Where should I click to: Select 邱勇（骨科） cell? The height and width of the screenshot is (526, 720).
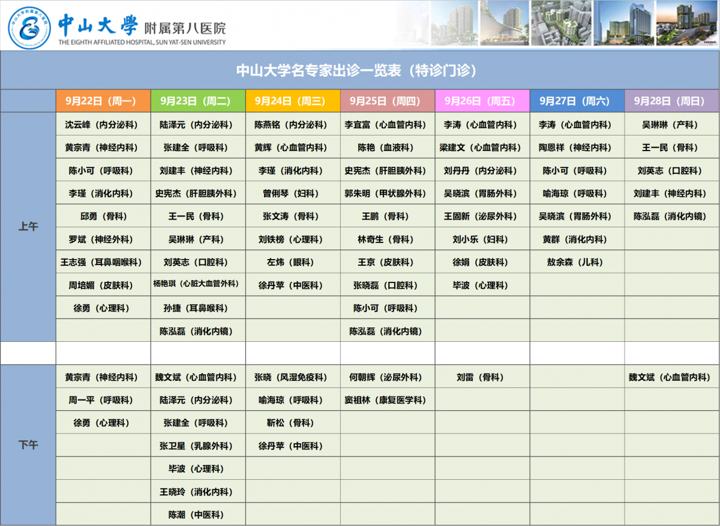pos(103,216)
